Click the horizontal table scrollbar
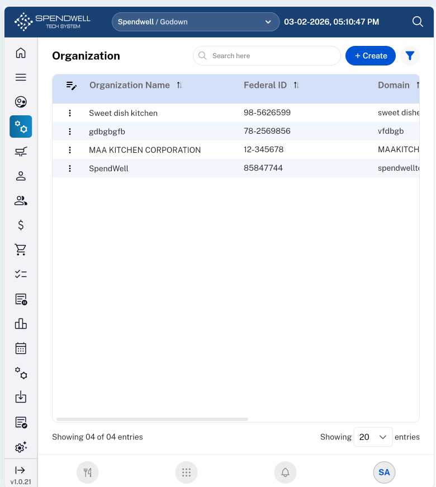The height and width of the screenshot is (487, 436). (x=152, y=419)
